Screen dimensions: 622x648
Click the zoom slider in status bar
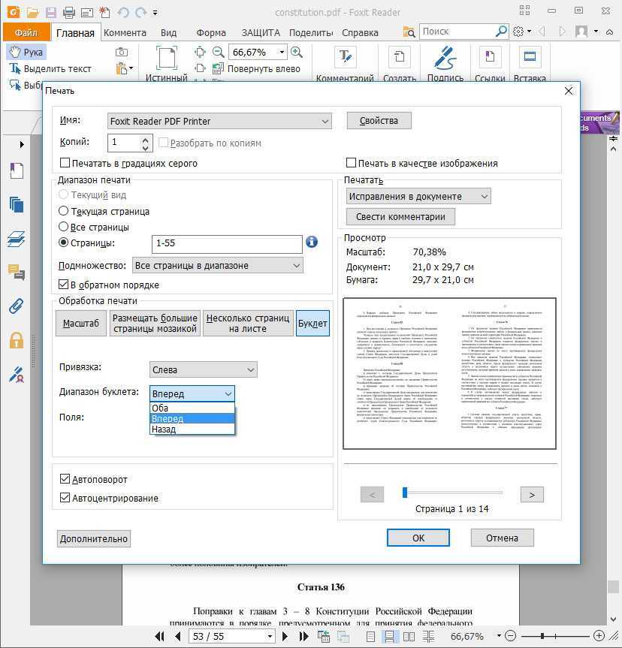542,636
